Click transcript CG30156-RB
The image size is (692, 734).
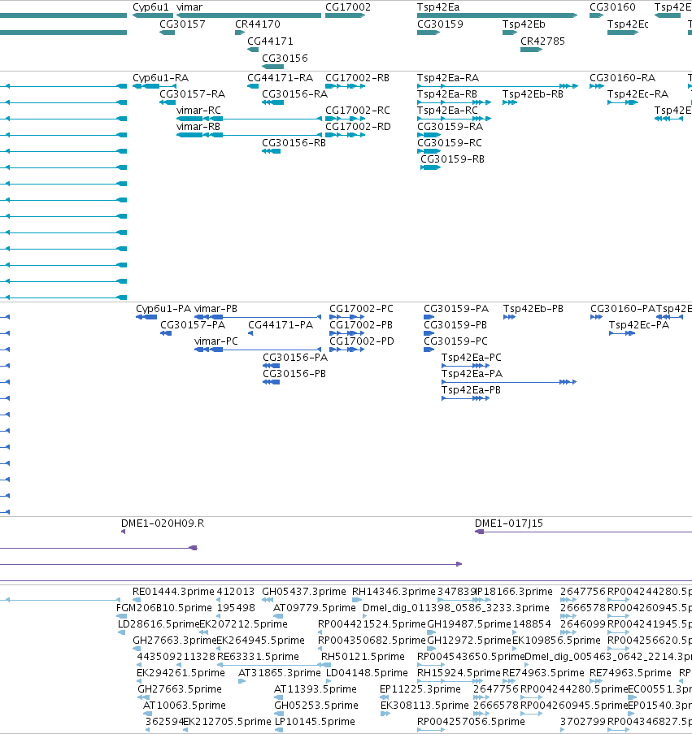pos(294,143)
